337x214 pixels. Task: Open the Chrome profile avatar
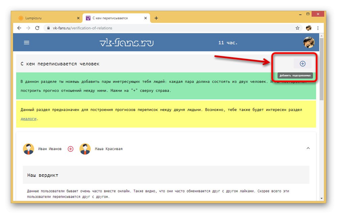coord(309,28)
